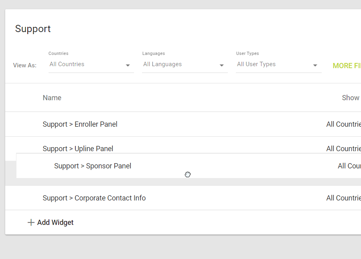
Task: Click the plus icon beside Add Widget
Action: pyautogui.click(x=31, y=223)
